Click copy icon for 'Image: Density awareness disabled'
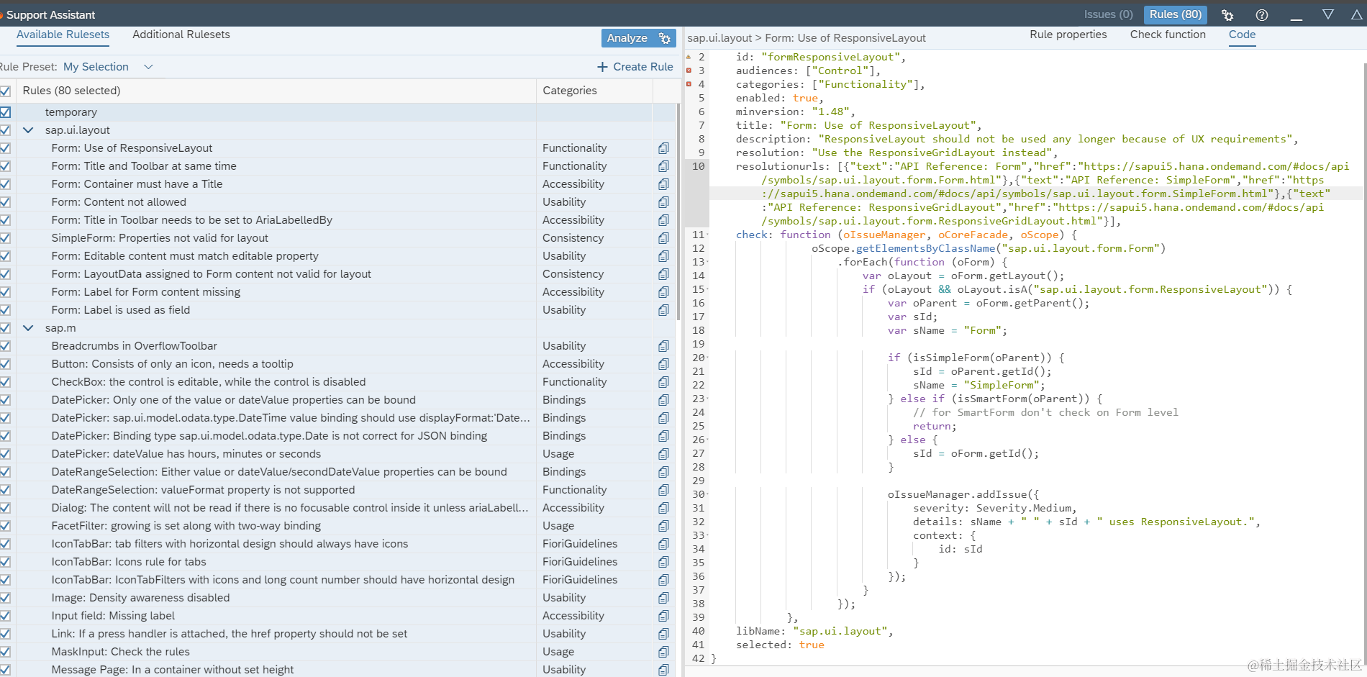1367x677 pixels. coord(663,598)
